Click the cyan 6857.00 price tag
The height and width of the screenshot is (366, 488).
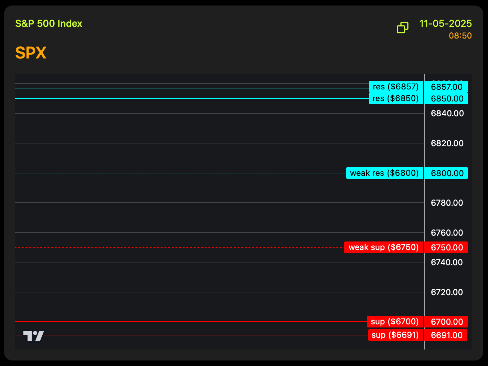pyautogui.click(x=446, y=87)
